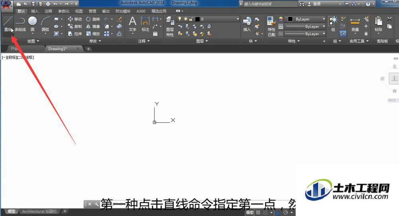Switch to the 管理 ribbon tab
The image size is (399, 216).
pos(93,11)
